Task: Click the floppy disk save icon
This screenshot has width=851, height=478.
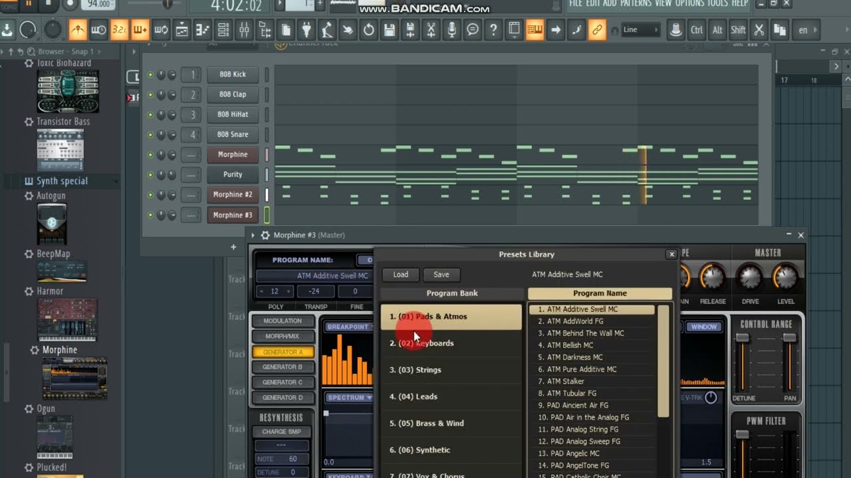Action: click(390, 30)
